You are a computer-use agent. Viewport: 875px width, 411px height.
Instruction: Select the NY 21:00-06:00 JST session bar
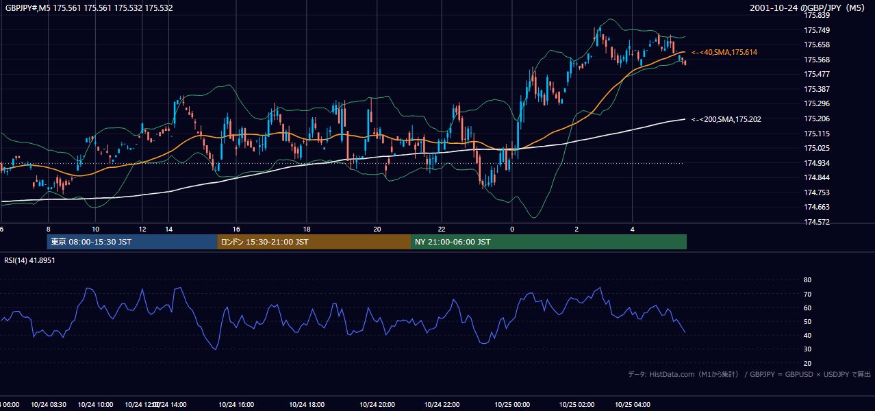click(548, 242)
